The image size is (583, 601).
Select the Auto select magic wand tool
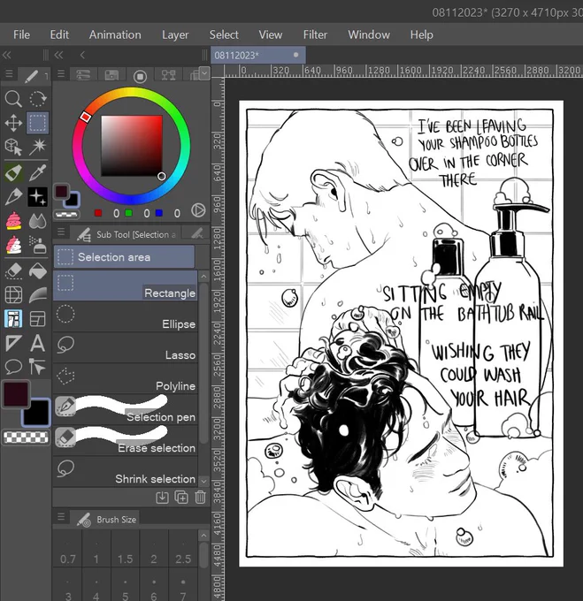(x=37, y=147)
